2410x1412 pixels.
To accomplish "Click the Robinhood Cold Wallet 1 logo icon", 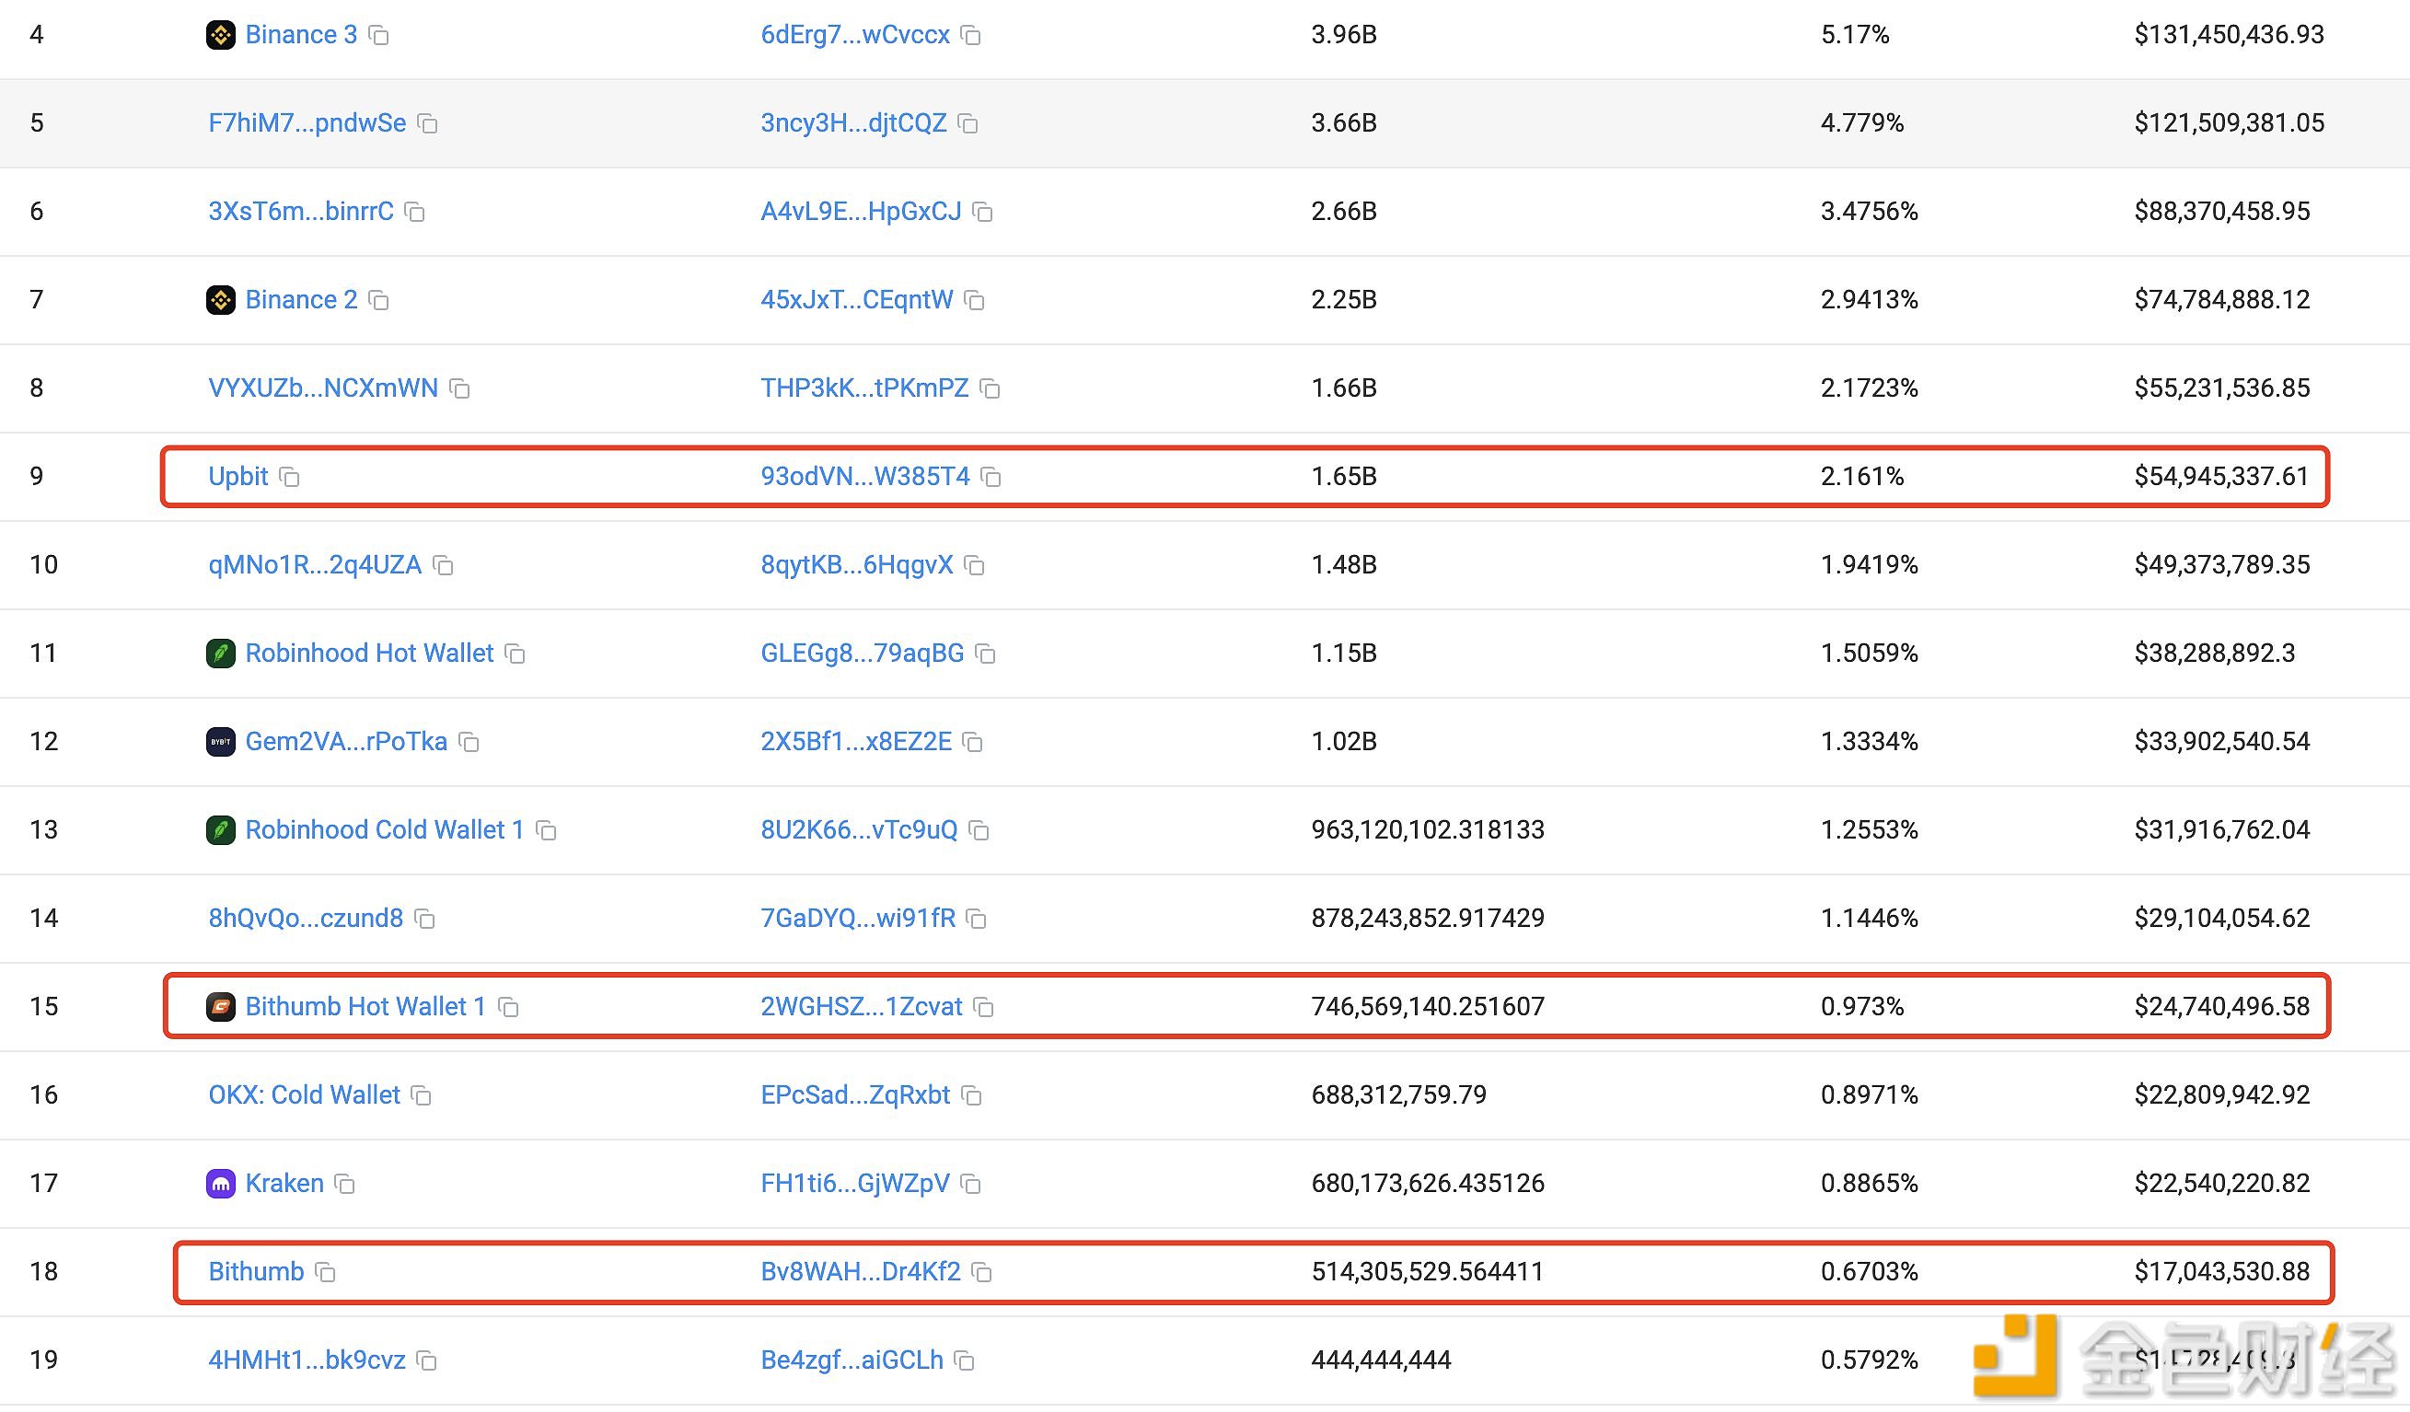I will tap(221, 829).
